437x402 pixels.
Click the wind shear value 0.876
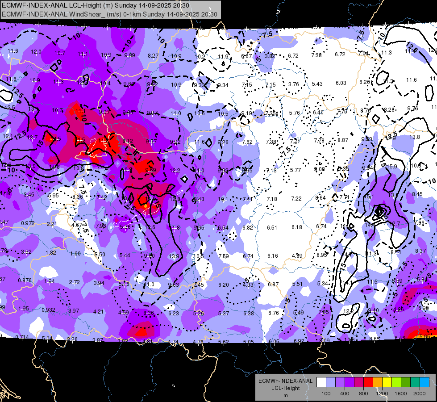pyautogui.click(x=25, y=281)
